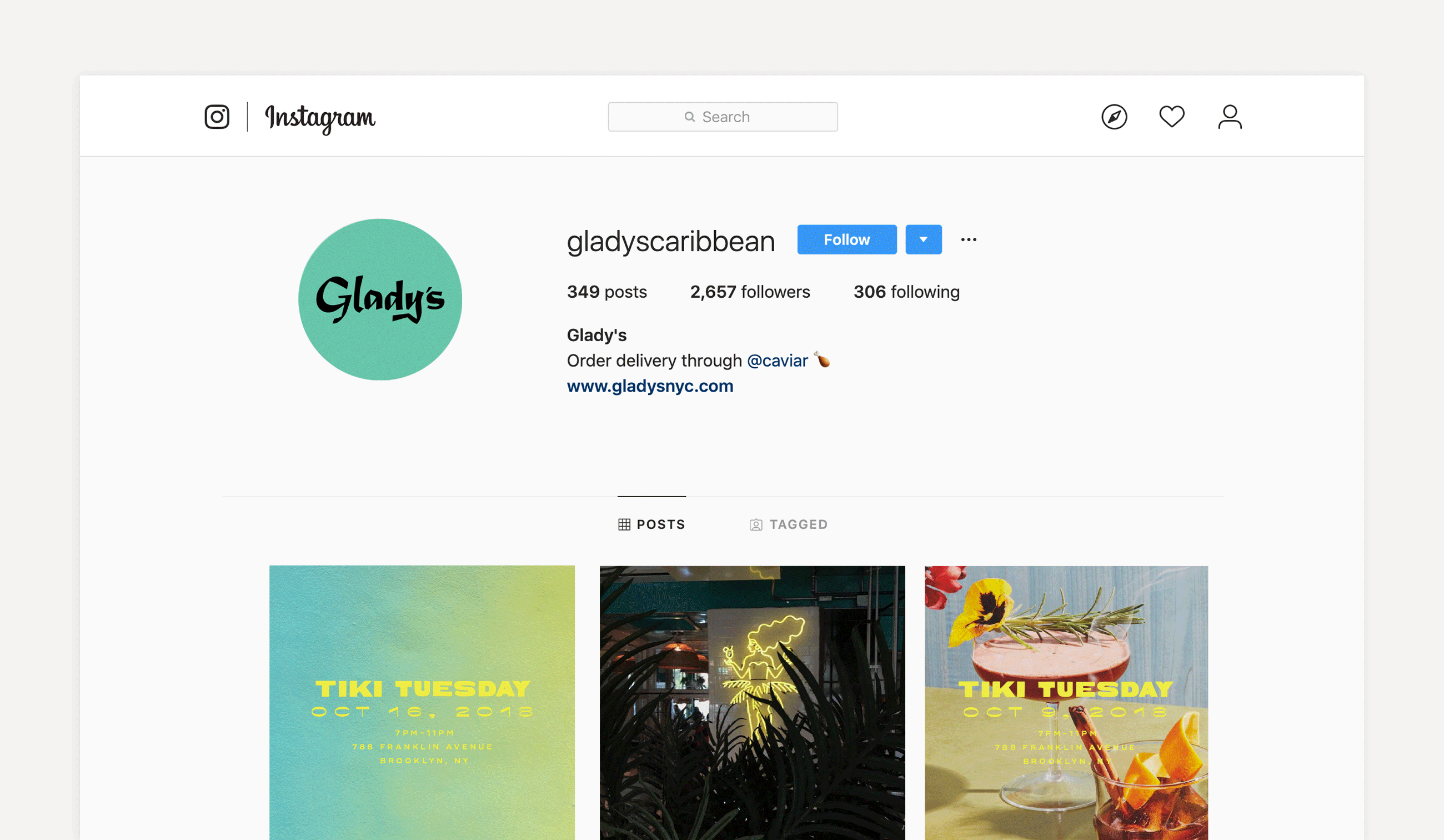Expand the suggested accounts dropdown arrow
1444x840 pixels.
923,239
